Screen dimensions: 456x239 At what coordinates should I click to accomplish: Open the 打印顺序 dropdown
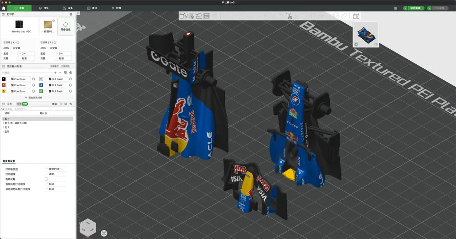coord(55,174)
